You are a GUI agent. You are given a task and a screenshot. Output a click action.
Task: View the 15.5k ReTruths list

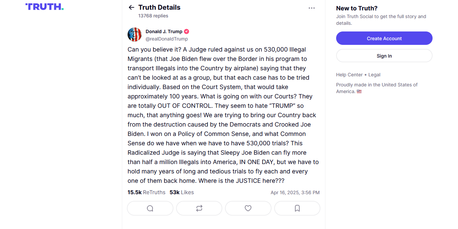coord(146,192)
